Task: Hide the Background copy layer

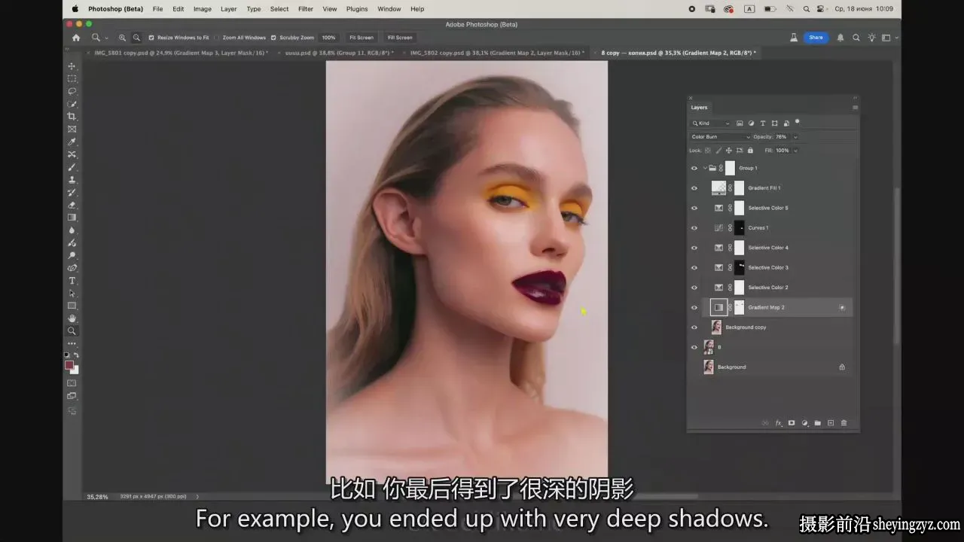Action: (x=694, y=327)
